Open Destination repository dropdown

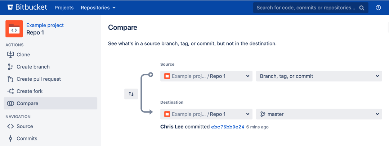[x=206, y=114]
